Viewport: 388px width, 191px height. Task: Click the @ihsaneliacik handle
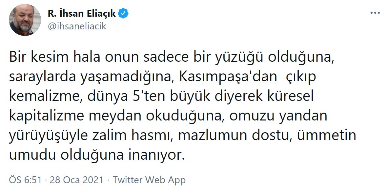(77, 26)
